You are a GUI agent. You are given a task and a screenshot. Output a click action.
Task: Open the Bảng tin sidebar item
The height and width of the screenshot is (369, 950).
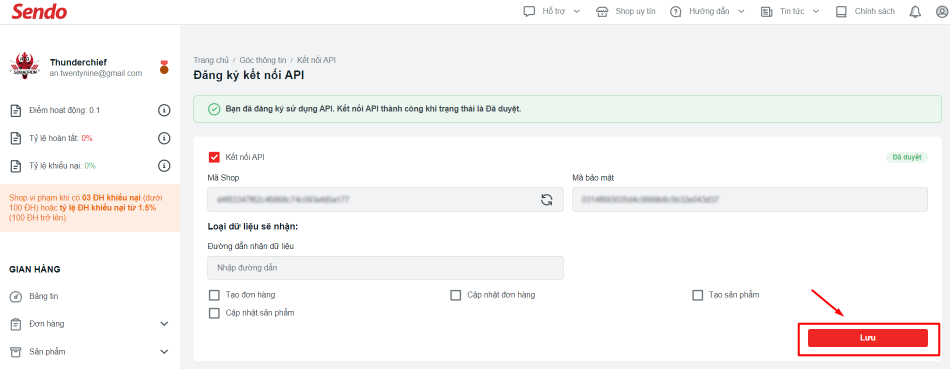point(43,296)
